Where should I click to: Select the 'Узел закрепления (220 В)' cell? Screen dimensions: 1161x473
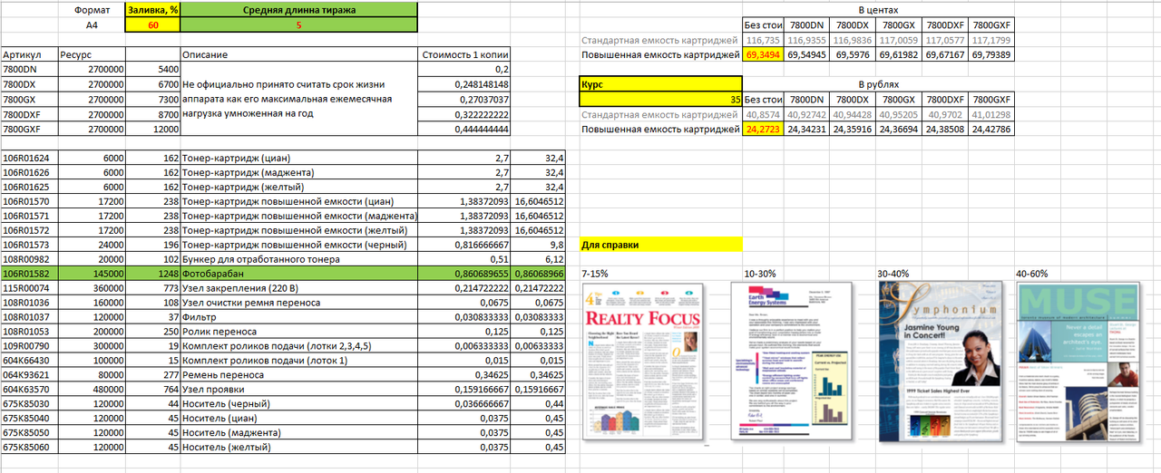tap(299, 287)
